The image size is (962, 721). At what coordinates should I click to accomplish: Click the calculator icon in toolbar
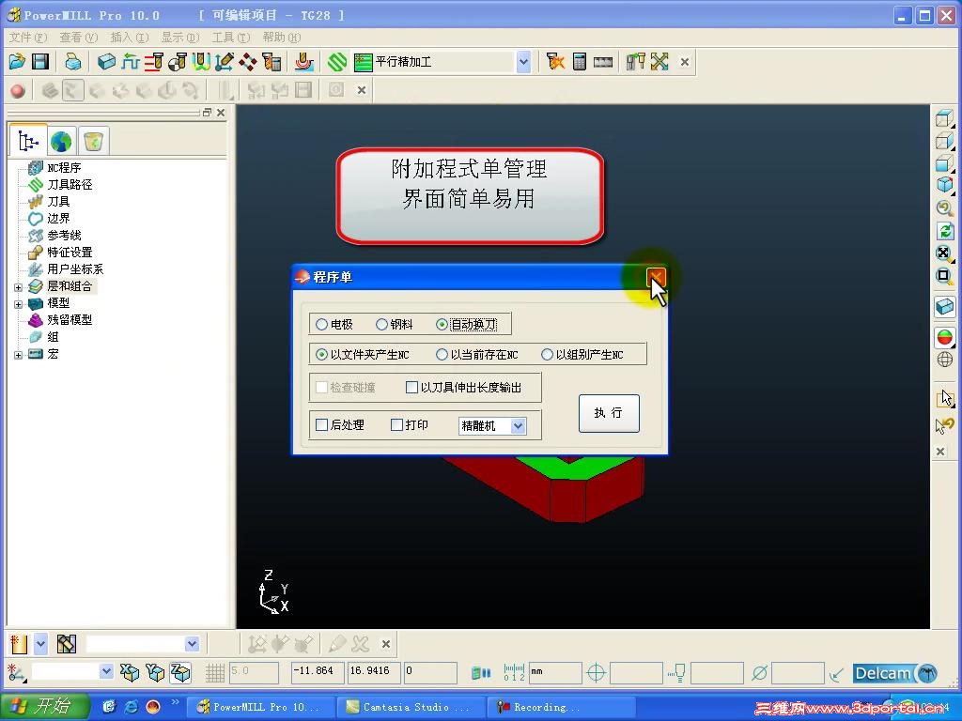pyautogui.click(x=579, y=61)
